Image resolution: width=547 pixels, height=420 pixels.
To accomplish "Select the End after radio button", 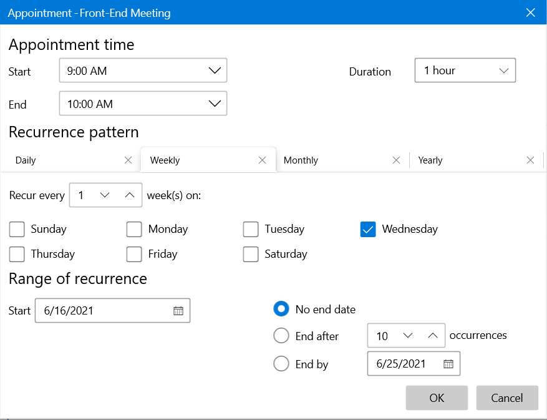I will (x=281, y=336).
